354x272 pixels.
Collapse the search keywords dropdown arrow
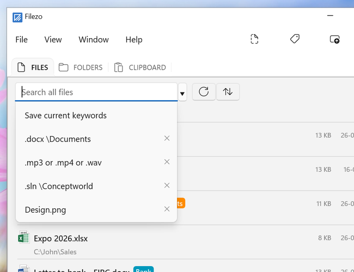click(182, 92)
